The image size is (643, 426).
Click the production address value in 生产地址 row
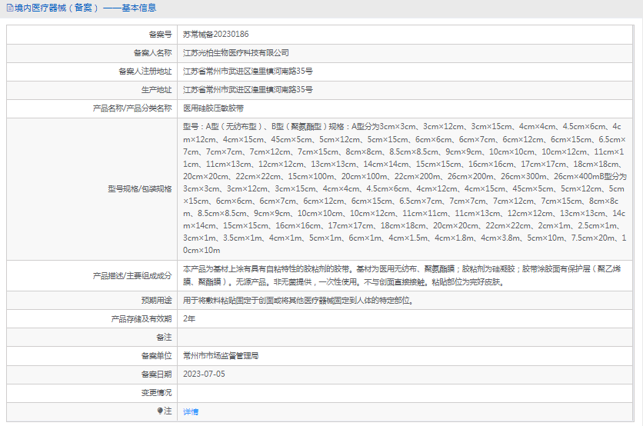[x=248, y=90]
